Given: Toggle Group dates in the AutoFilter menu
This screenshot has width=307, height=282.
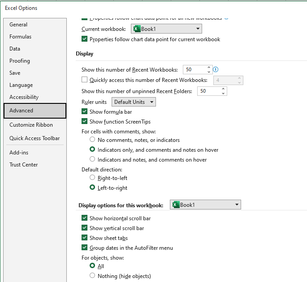Looking at the screenshot, I should point(84,248).
